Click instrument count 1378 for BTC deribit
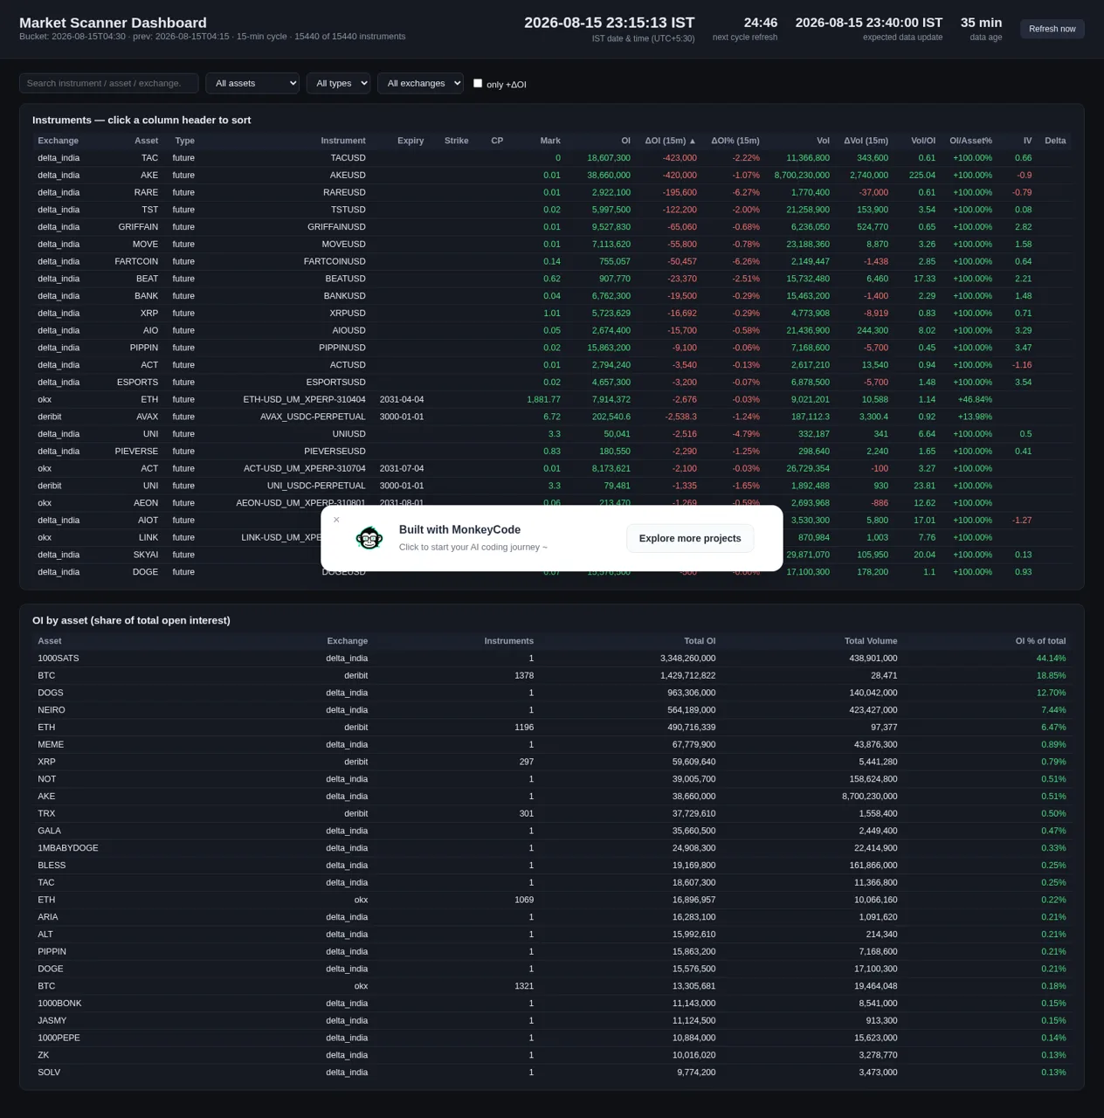Image resolution: width=1104 pixels, height=1118 pixels. (x=524, y=676)
